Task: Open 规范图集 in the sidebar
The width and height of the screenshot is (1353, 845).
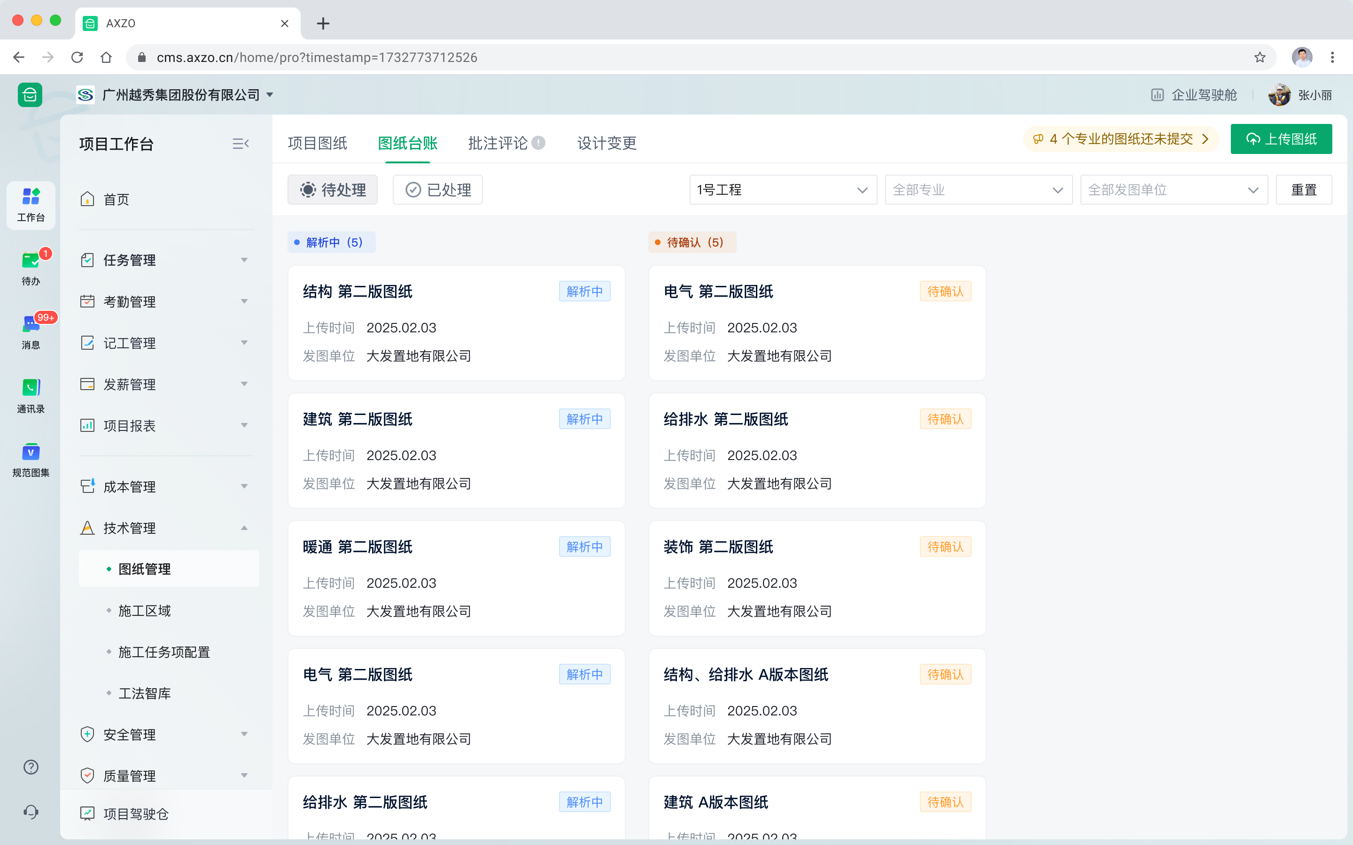Action: 30,458
